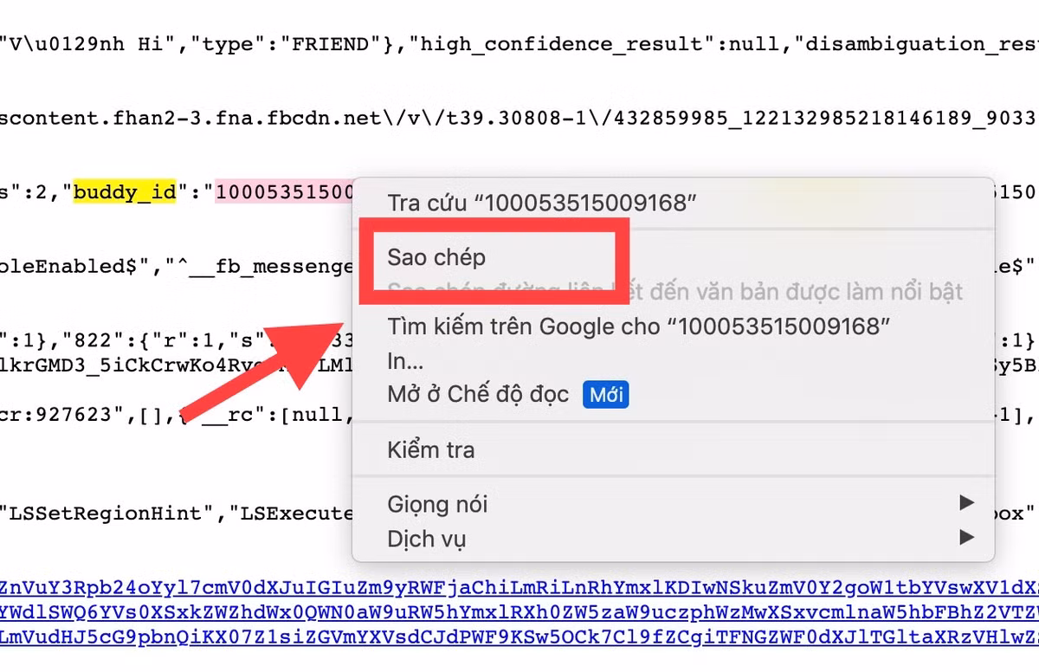Click the "LSSetRegionHint" text in source

tap(107, 513)
